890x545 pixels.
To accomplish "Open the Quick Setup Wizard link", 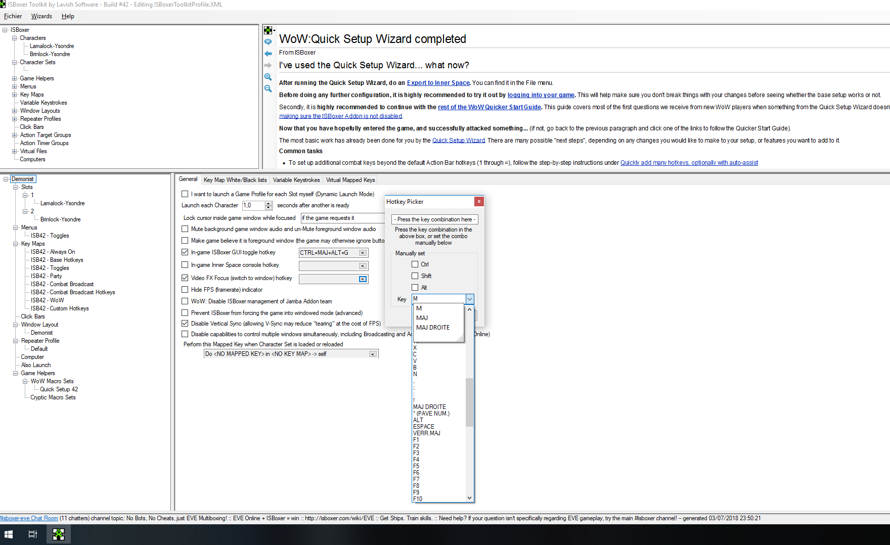I will [459, 141].
